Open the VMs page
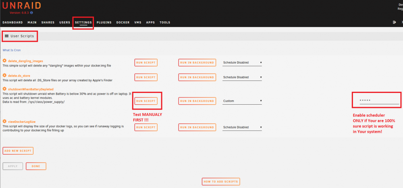Screen dimensions: 403x188 (138, 23)
